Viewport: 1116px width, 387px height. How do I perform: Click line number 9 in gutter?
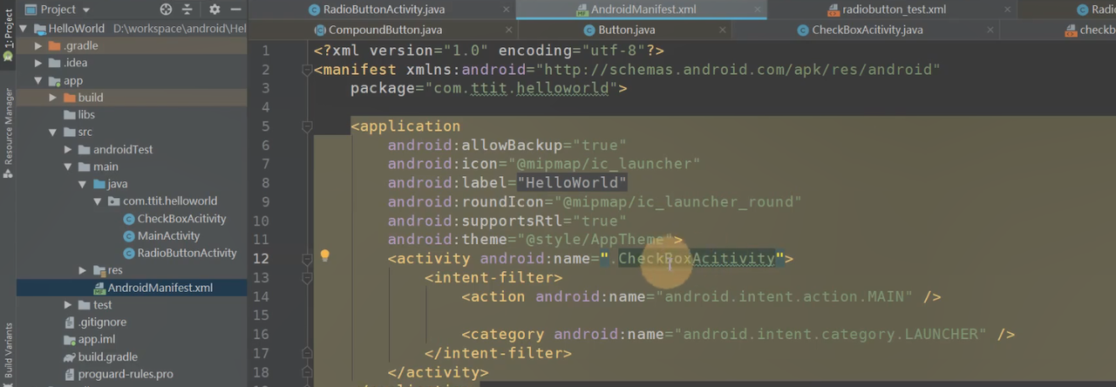[265, 202]
